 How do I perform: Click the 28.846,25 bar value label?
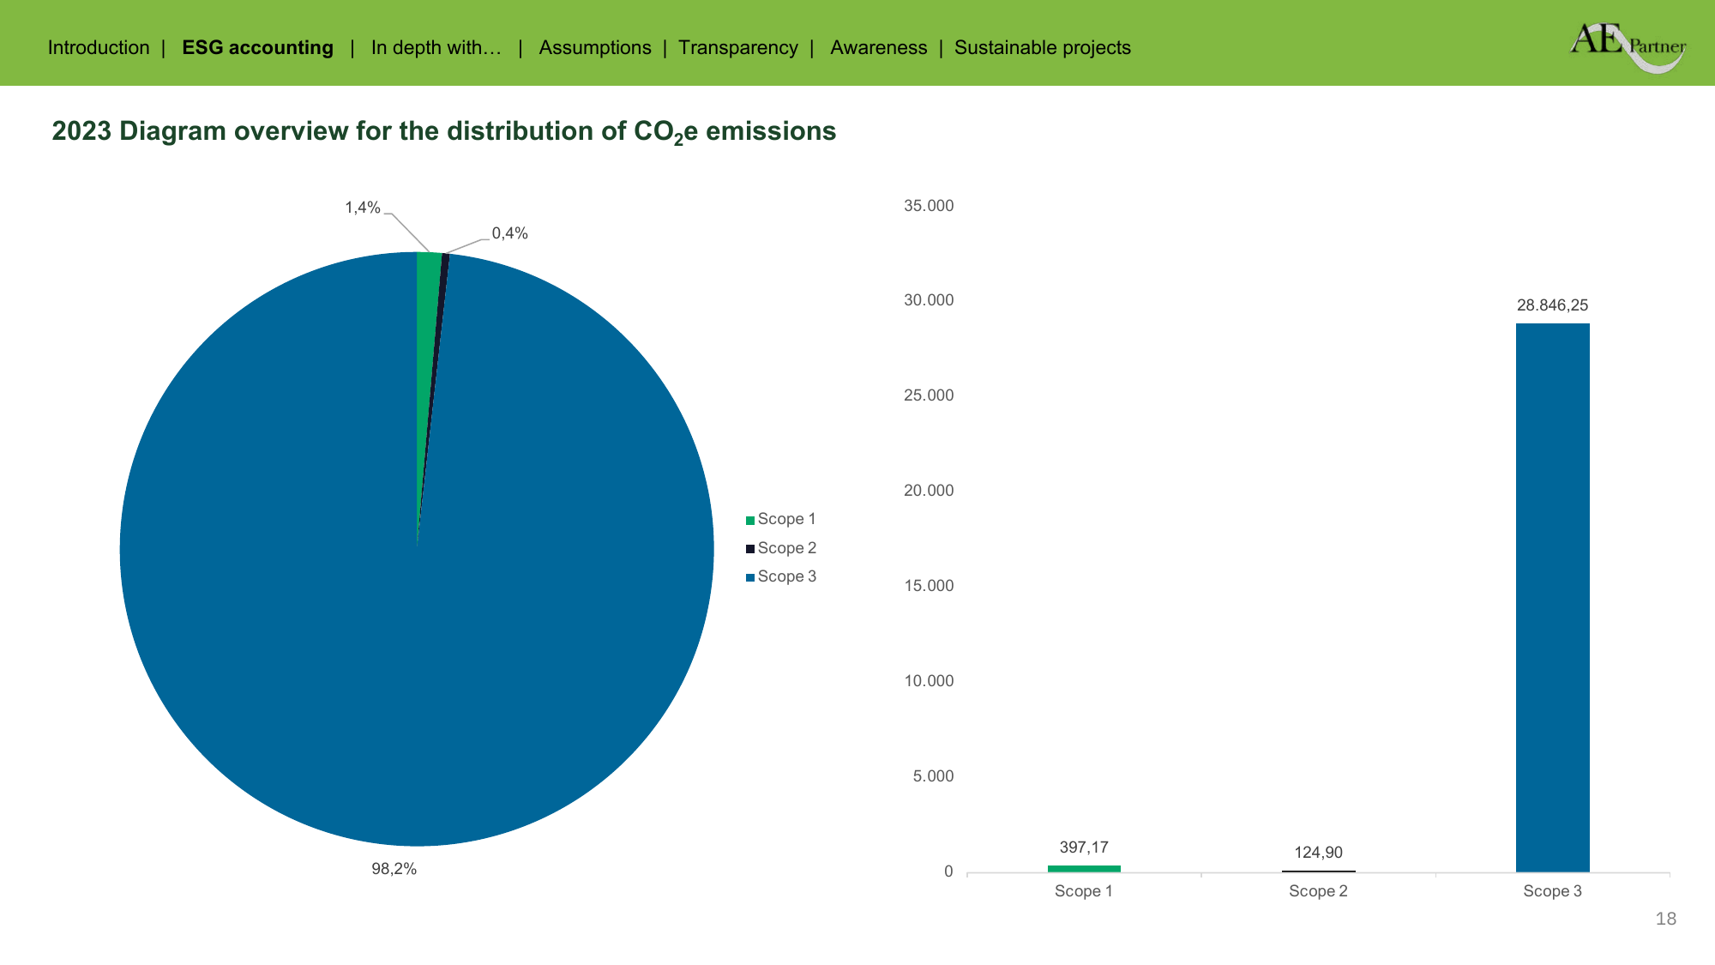1552,305
